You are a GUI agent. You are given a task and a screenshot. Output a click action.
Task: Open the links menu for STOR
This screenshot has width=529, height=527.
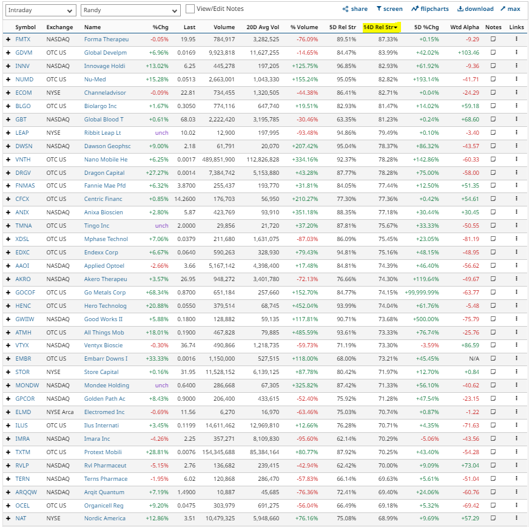tap(516, 372)
